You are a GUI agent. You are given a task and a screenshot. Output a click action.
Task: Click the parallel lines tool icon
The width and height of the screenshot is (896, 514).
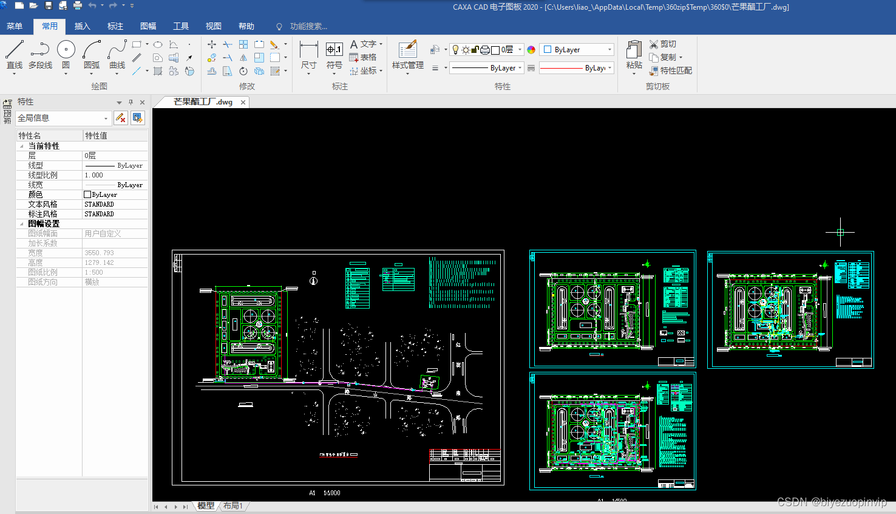tap(137, 58)
